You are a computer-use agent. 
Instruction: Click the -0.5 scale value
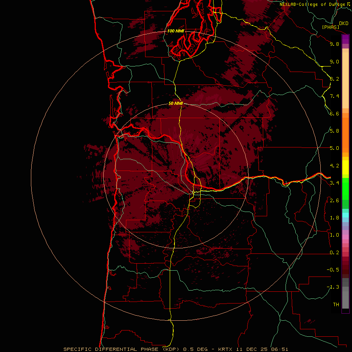333,270
